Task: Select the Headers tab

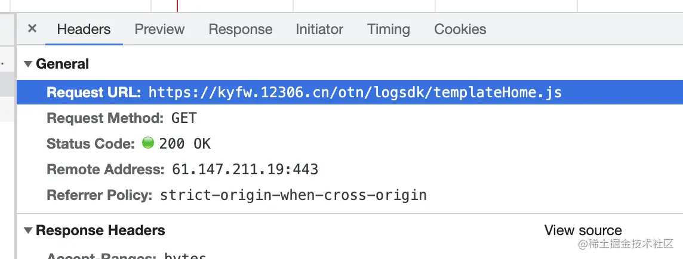Action: tap(84, 29)
